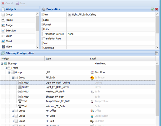
Task: Click the thermometer icon next to Temperature
Action: 92,101
